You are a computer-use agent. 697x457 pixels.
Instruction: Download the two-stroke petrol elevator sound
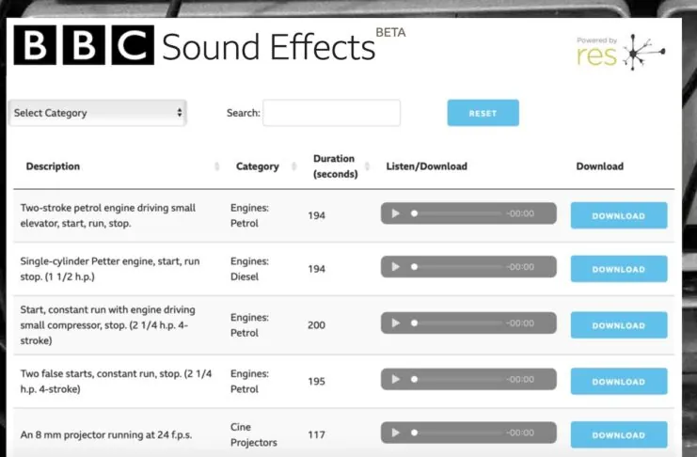coord(618,215)
